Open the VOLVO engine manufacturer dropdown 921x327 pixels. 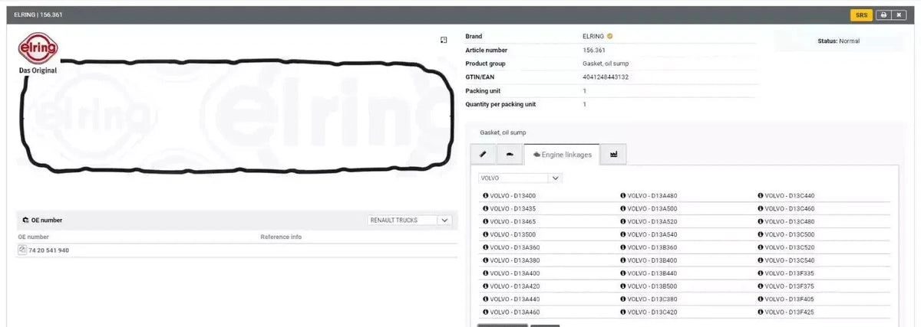tap(520, 178)
